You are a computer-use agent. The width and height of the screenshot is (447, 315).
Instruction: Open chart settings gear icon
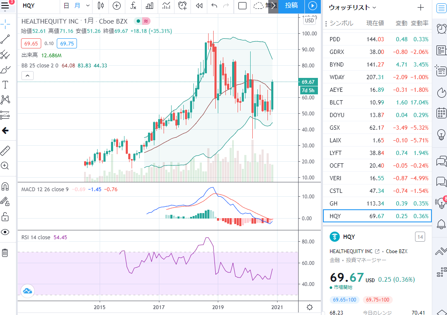(309, 307)
